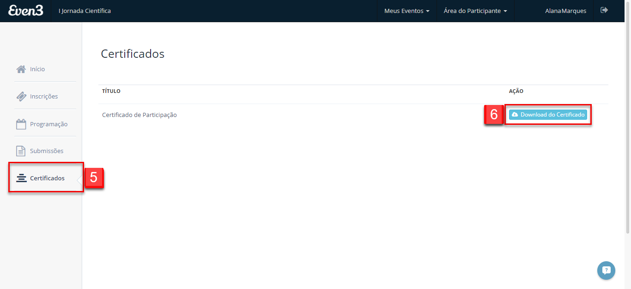The height and width of the screenshot is (289, 631).
Task: Click the Download do Certificado button
Action: 548,115
